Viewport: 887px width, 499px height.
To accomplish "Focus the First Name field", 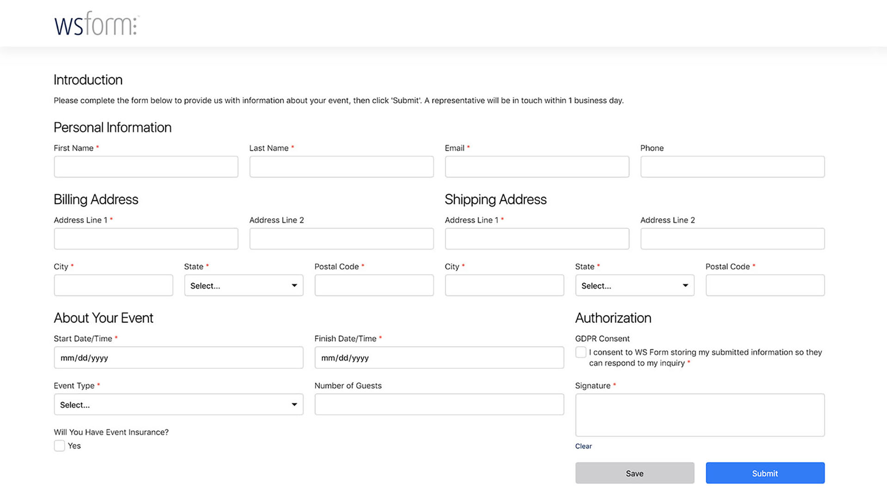I will pyautogui.click(x=146, y=167).
